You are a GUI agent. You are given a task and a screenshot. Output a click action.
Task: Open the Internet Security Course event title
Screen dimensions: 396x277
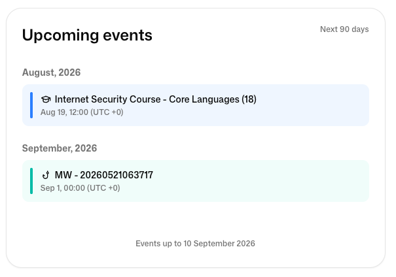pos(156,99)
